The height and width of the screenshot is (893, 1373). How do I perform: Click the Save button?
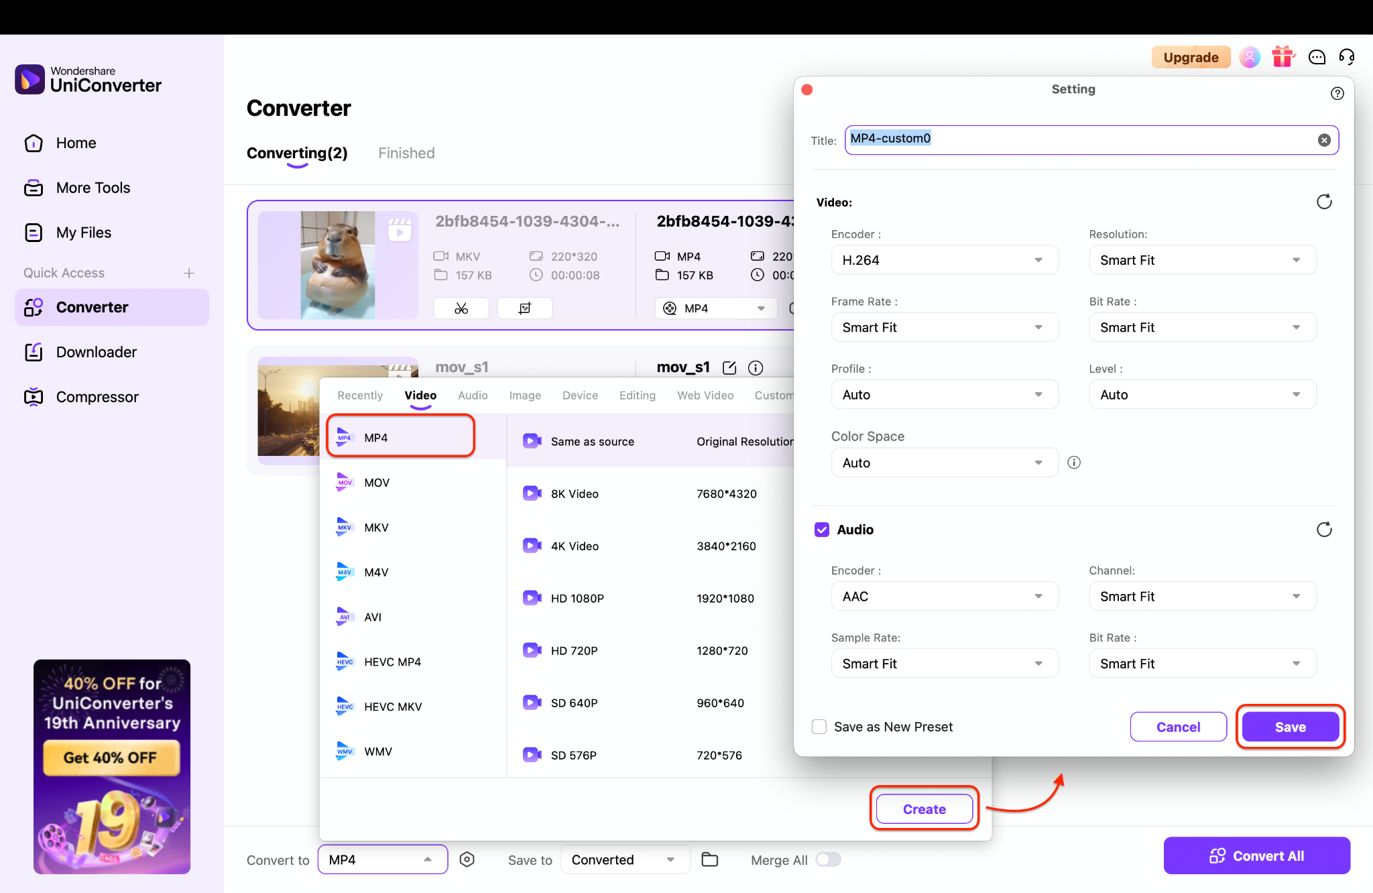[x=1291, y=727]
